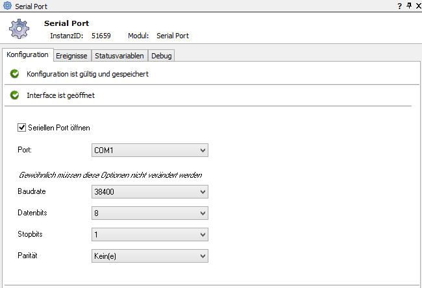Uncheck the Seriellen Port öffnen checkbox

(x=21, y=128)
